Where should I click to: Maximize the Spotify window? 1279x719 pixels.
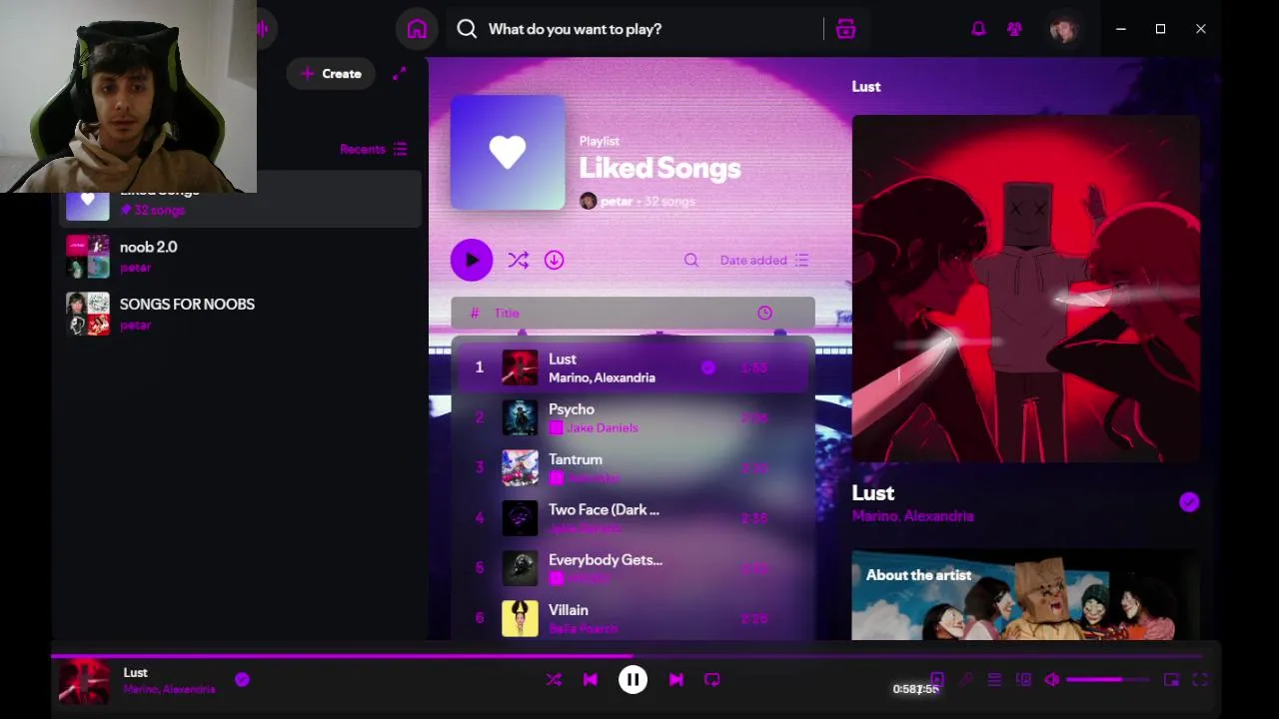pos(1161,29)
